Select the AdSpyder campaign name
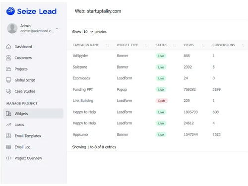Image resolution: width=248 pixels, height=186 pixels. tap(80, 56)
